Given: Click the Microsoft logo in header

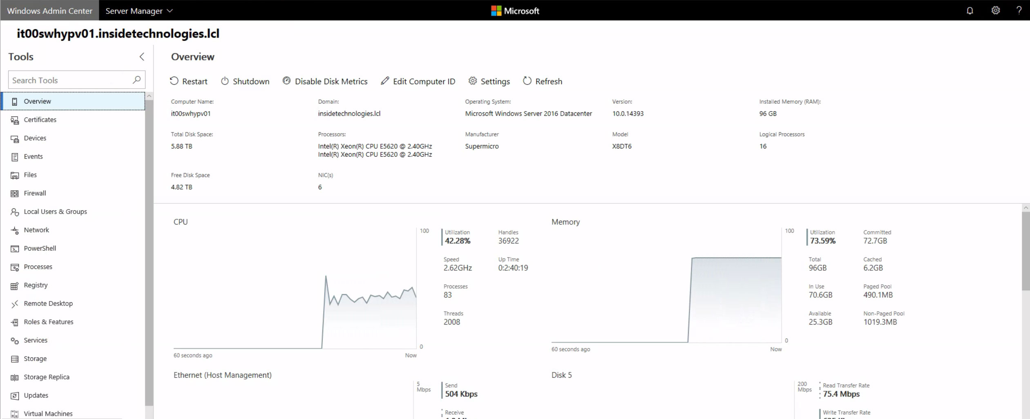Looking at the screenshot, I should 515,11.
